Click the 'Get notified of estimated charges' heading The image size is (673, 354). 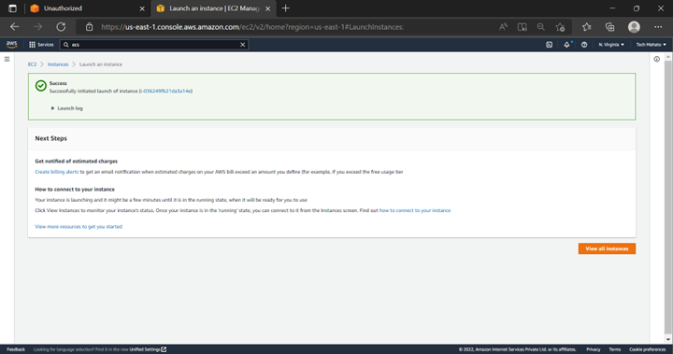76,162
